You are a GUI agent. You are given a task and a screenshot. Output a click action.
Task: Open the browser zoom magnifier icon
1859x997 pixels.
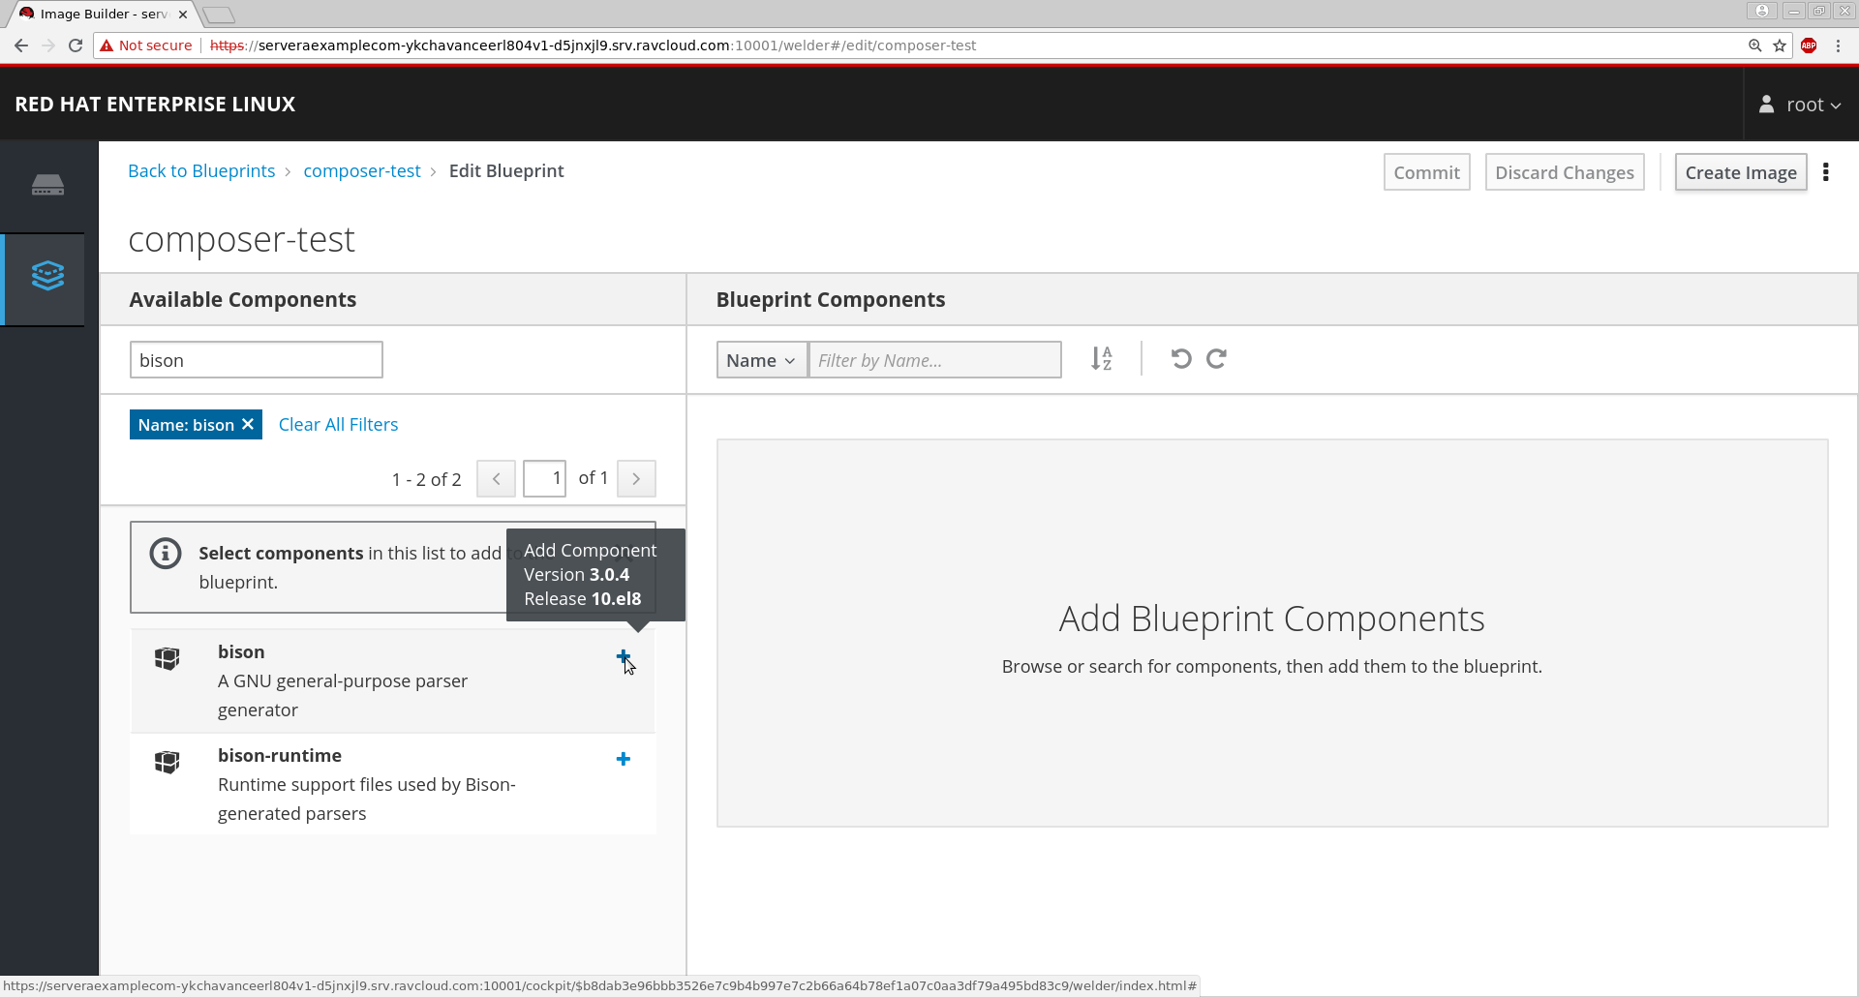click(x=1754, y=45)
